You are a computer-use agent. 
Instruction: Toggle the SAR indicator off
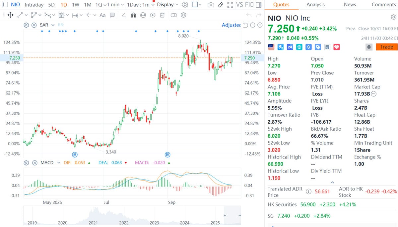click(34, 25)
